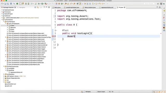Select the Package Explorer tab

click(x=9, y=7)
